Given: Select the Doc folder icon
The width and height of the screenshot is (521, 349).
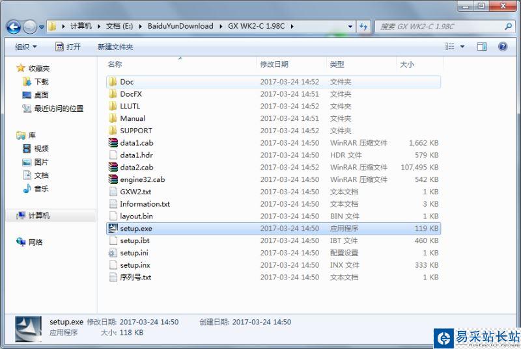Looking at the screenshot, I should (x=113, y=81).
